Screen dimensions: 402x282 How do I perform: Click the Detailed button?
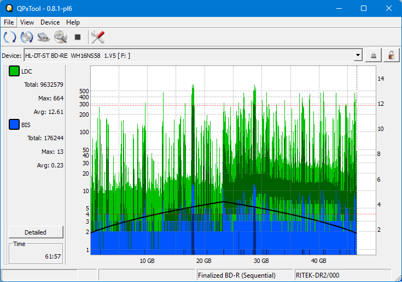pyautogui.click(x=36, y=232)
